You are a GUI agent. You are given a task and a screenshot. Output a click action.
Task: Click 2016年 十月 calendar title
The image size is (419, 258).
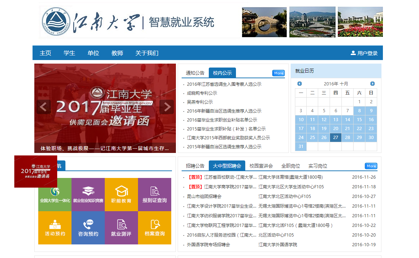pyautogui.click(x=336, y=84)
